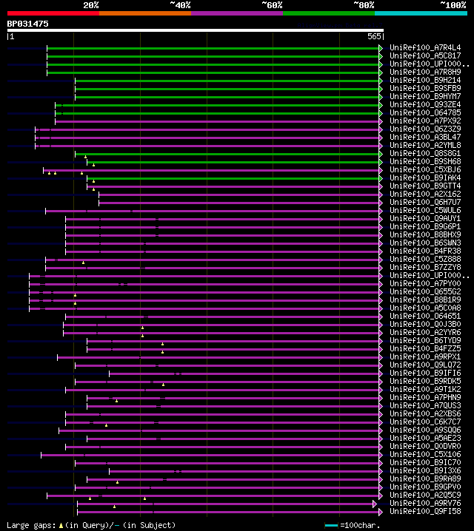Open hit UniRef100_B8BHX9
The width and height of the screenshot is (474, 531).
click(x=425, y=234)
